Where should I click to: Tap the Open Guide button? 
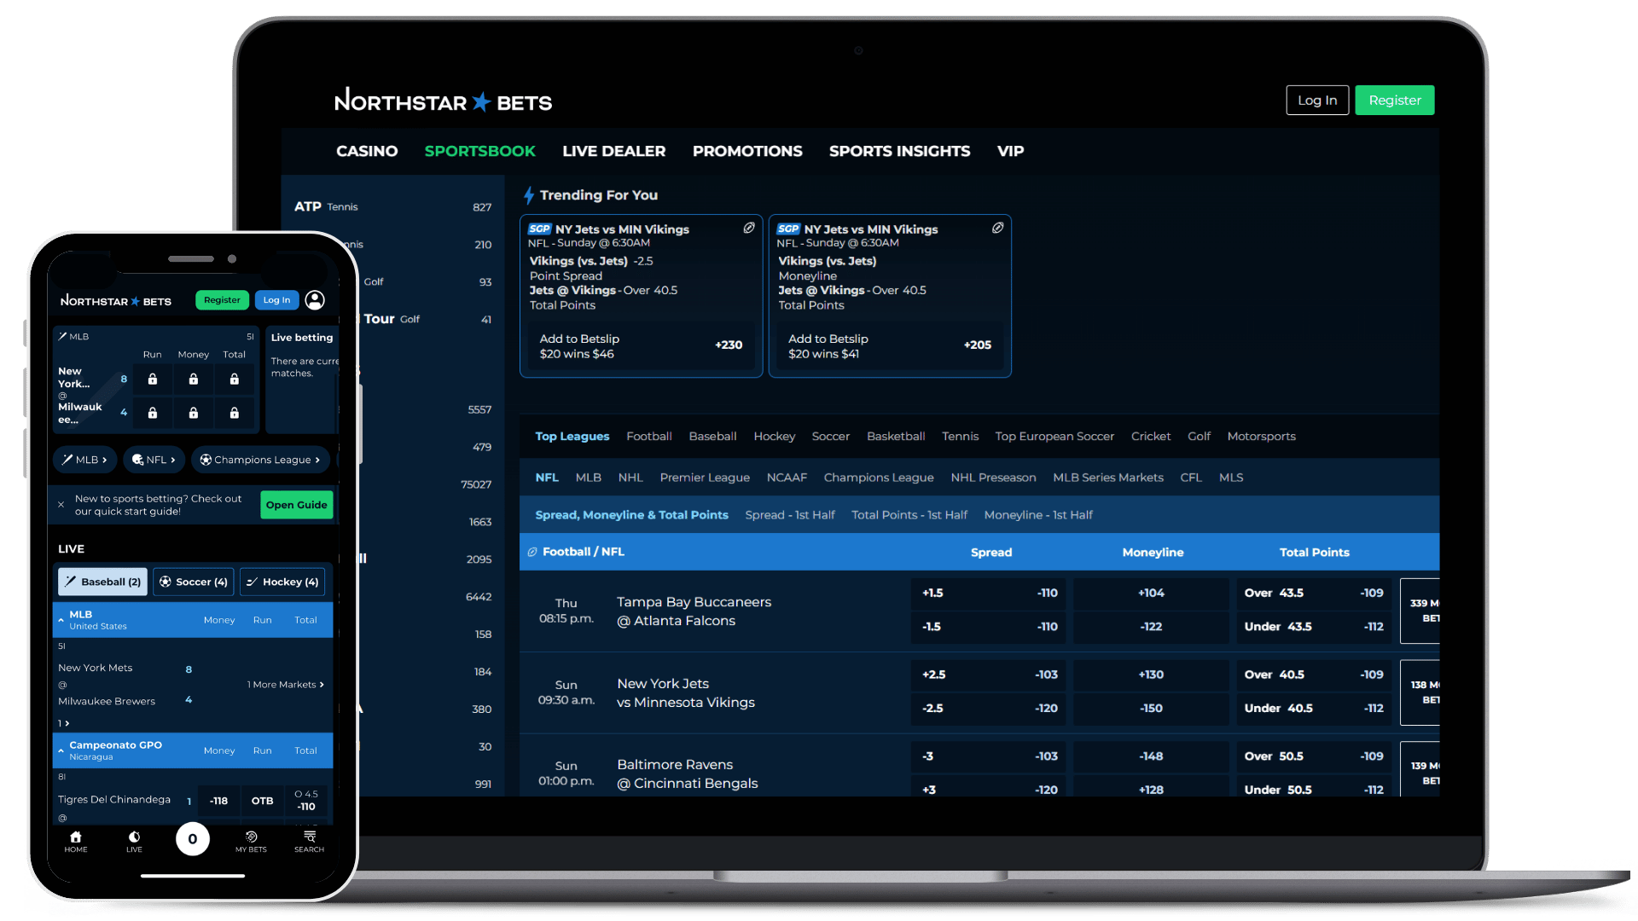296,505
